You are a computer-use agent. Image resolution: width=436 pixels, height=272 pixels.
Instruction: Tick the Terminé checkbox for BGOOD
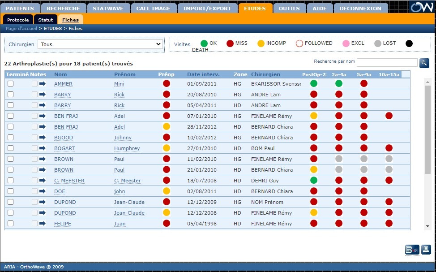click(x=11, y=138)
